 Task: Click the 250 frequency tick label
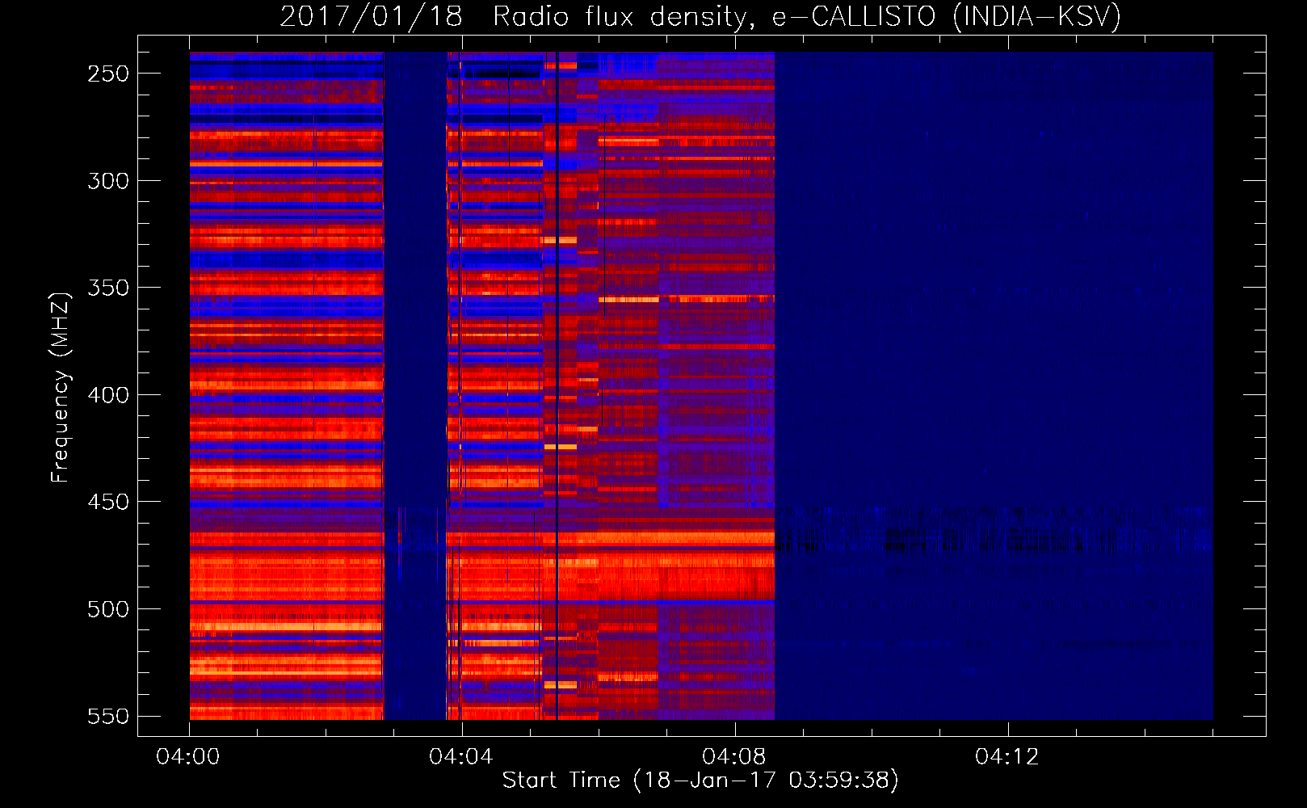click(x=108, y=74)
